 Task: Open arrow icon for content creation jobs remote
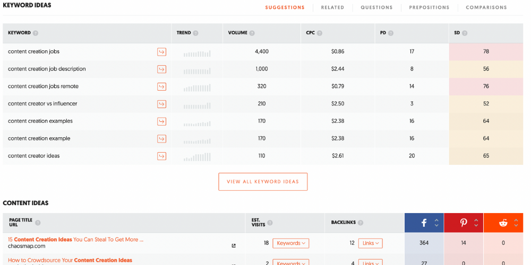click(162, 86)
